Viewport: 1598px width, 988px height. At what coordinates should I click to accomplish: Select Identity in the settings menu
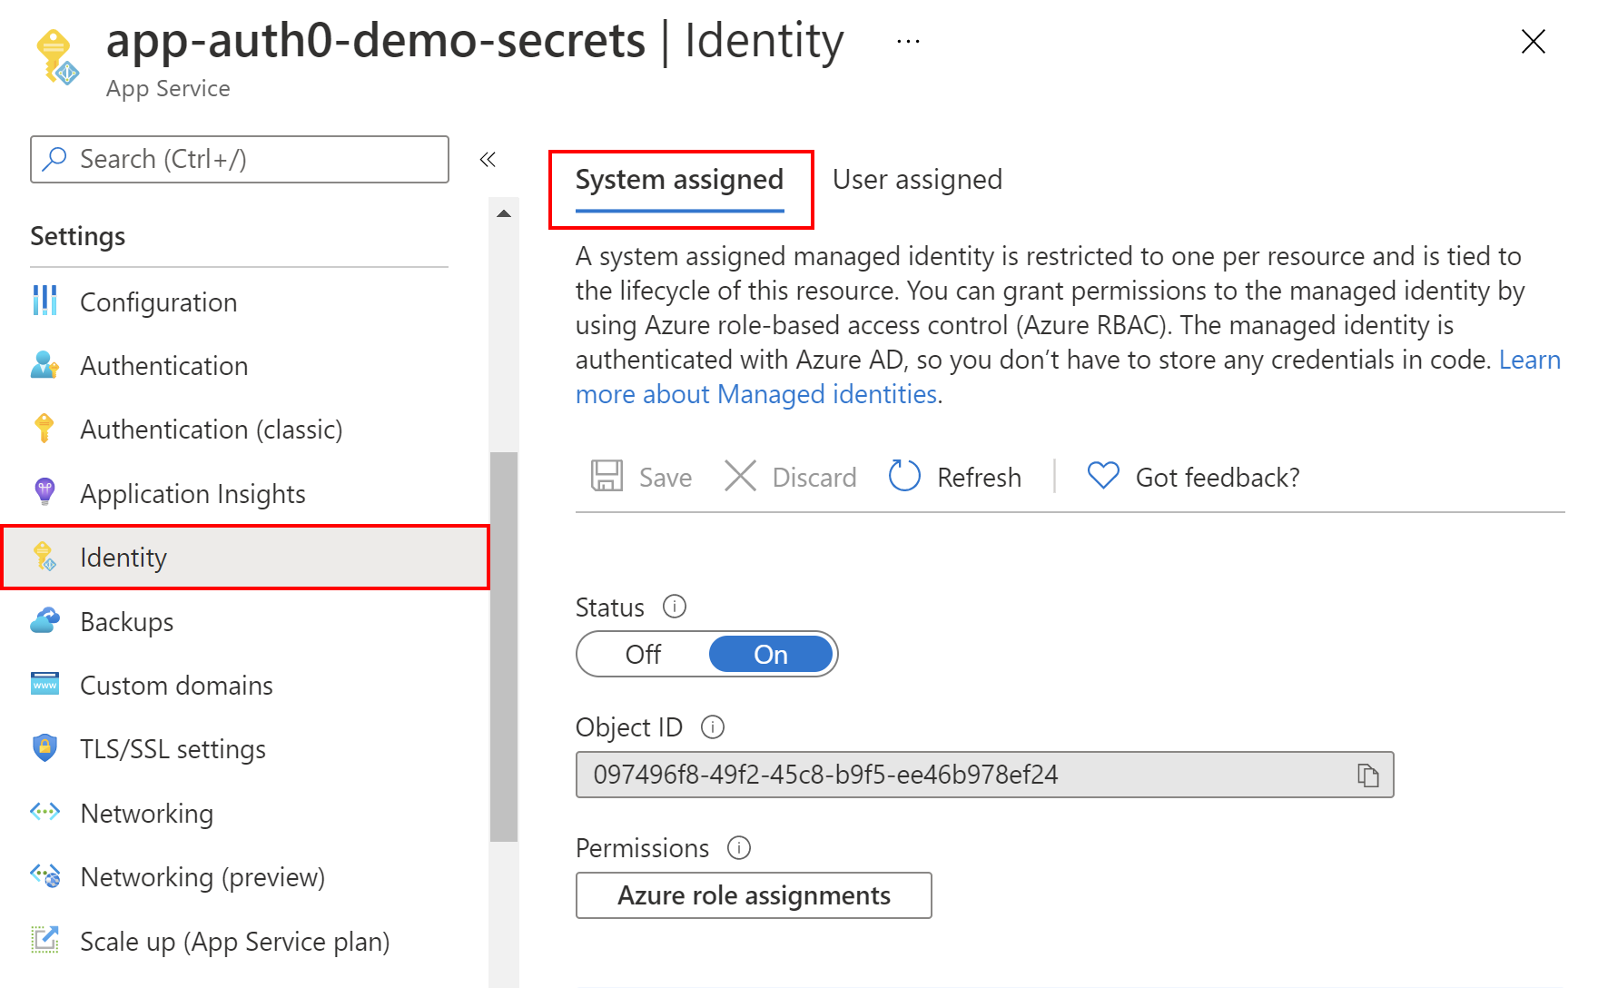(245, 558)
